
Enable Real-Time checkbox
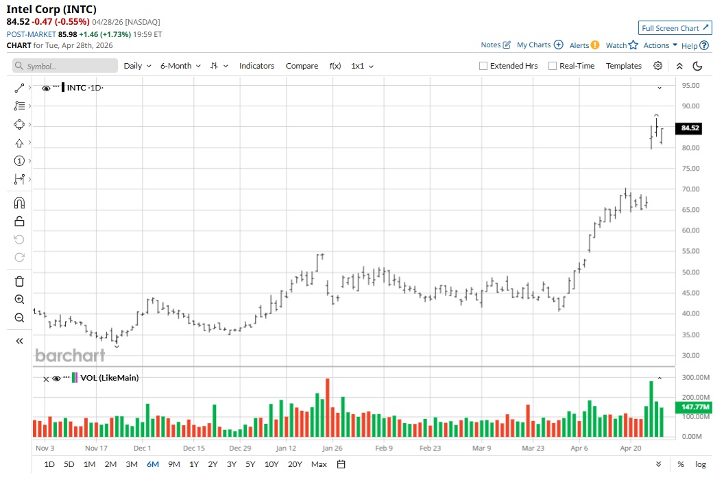pyautogui.click(x=553, y=66)
